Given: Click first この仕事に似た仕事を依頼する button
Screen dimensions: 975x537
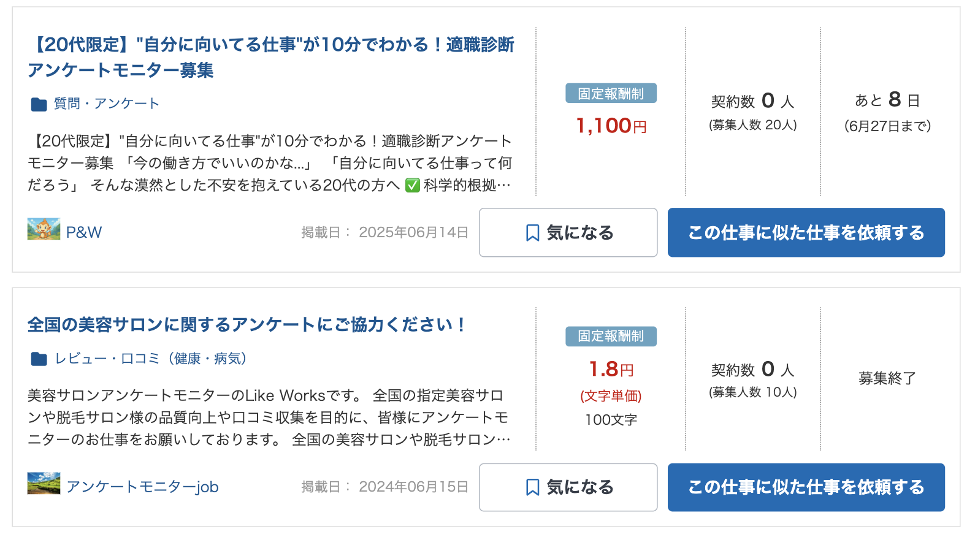Looking at the screenshot, I should [x=806, y=232].
